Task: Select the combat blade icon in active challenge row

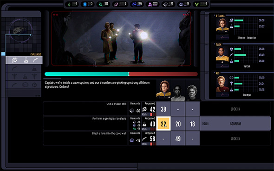Action: tap(35, 60)
